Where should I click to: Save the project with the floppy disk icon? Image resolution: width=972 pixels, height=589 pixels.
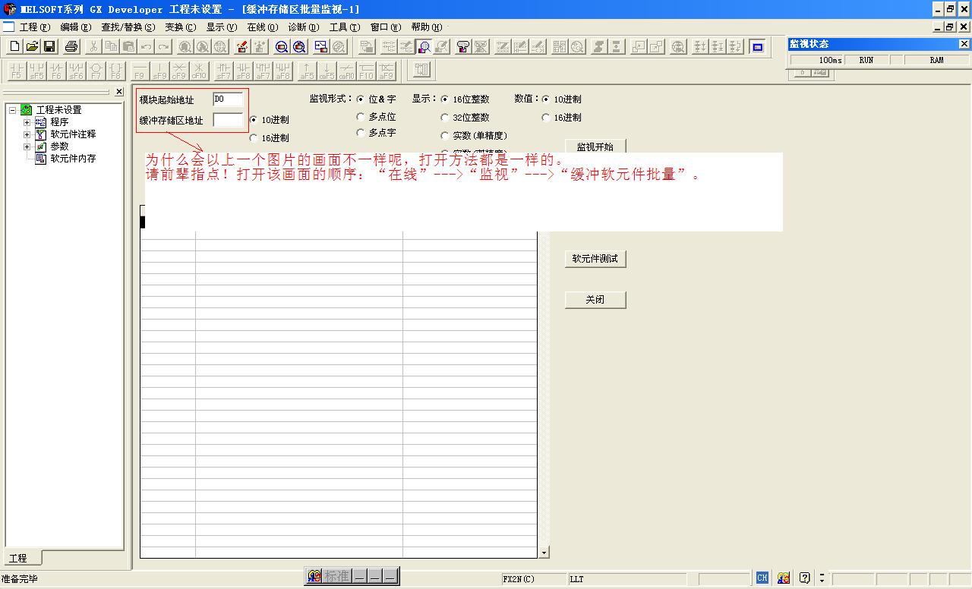(x=49, y=47)
